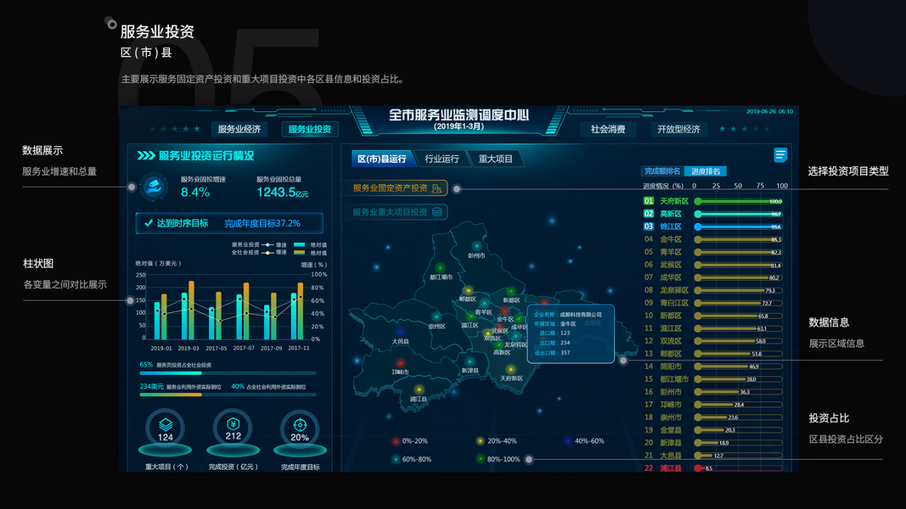Click the red 蒲江县 progress bar in the ranking
The width and height of the screenshot is (906, 509).
click(739, 468)
